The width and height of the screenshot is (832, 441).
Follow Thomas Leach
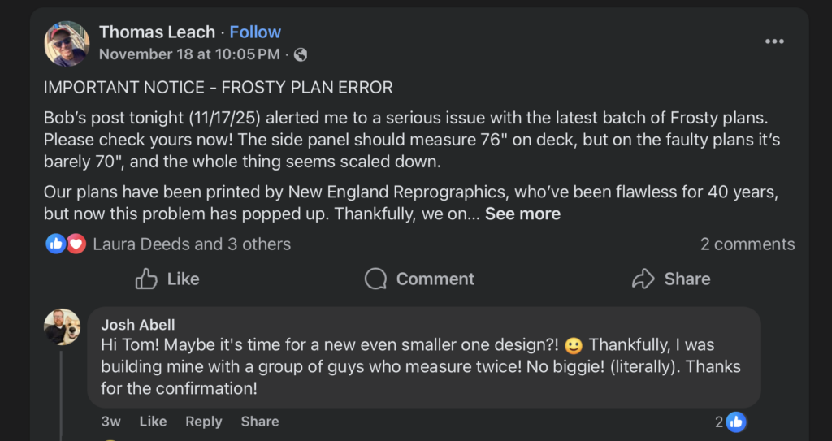tap(255, 32)
